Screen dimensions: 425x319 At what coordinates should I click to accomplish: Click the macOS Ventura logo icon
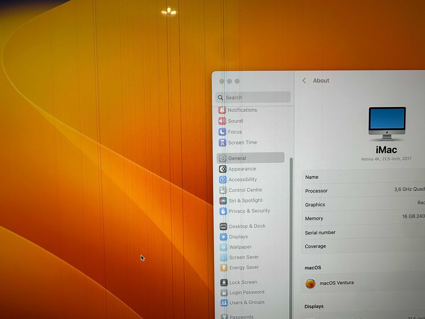point(310,283)
